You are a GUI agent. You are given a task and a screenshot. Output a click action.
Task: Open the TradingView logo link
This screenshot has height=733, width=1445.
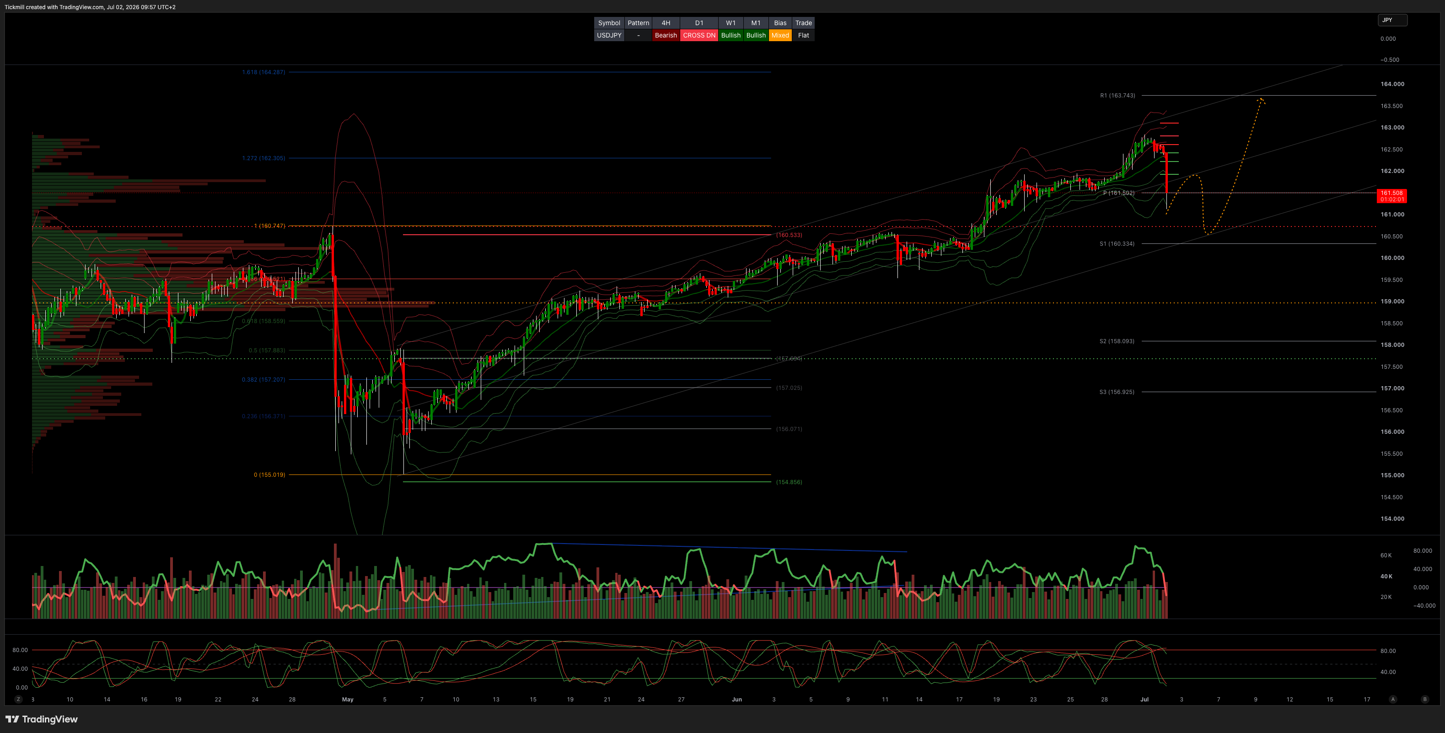click(x=42, y=719)
